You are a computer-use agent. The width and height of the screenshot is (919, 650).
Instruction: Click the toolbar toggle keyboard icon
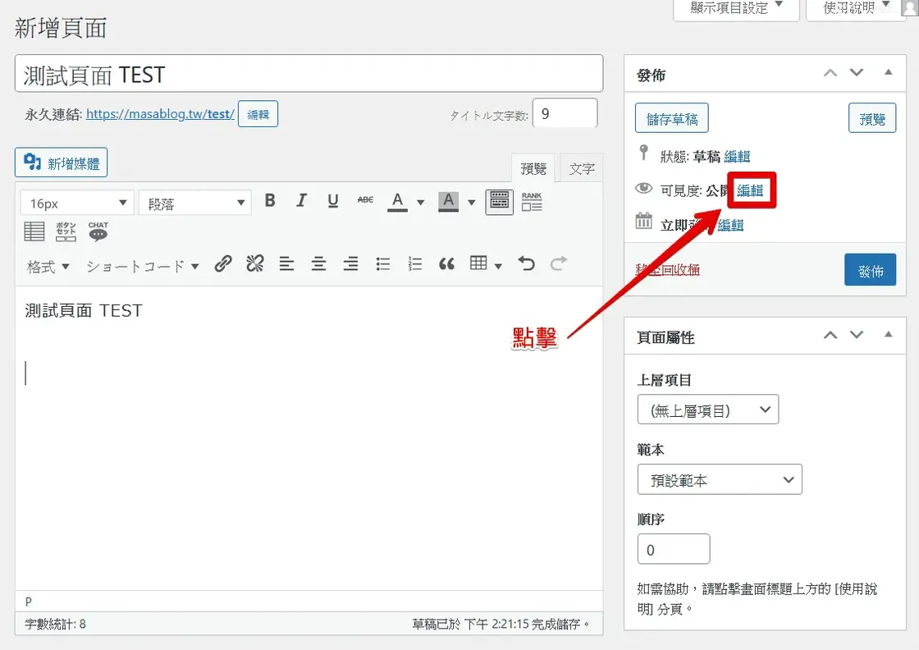coord(500,202)
